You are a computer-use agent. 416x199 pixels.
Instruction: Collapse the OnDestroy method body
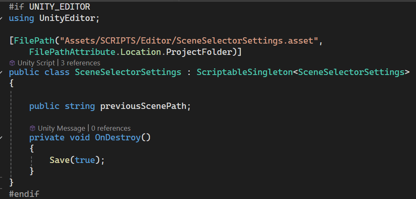(x=2, y=138)
